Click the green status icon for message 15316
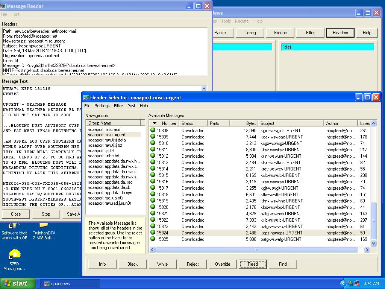The width and height of the screenshot is (385, 289). point(153,181)
